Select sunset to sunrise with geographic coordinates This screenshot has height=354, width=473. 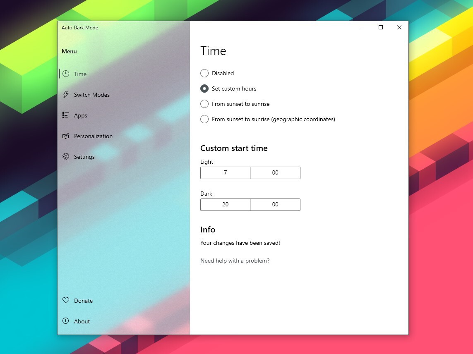[x=204, y=119]
